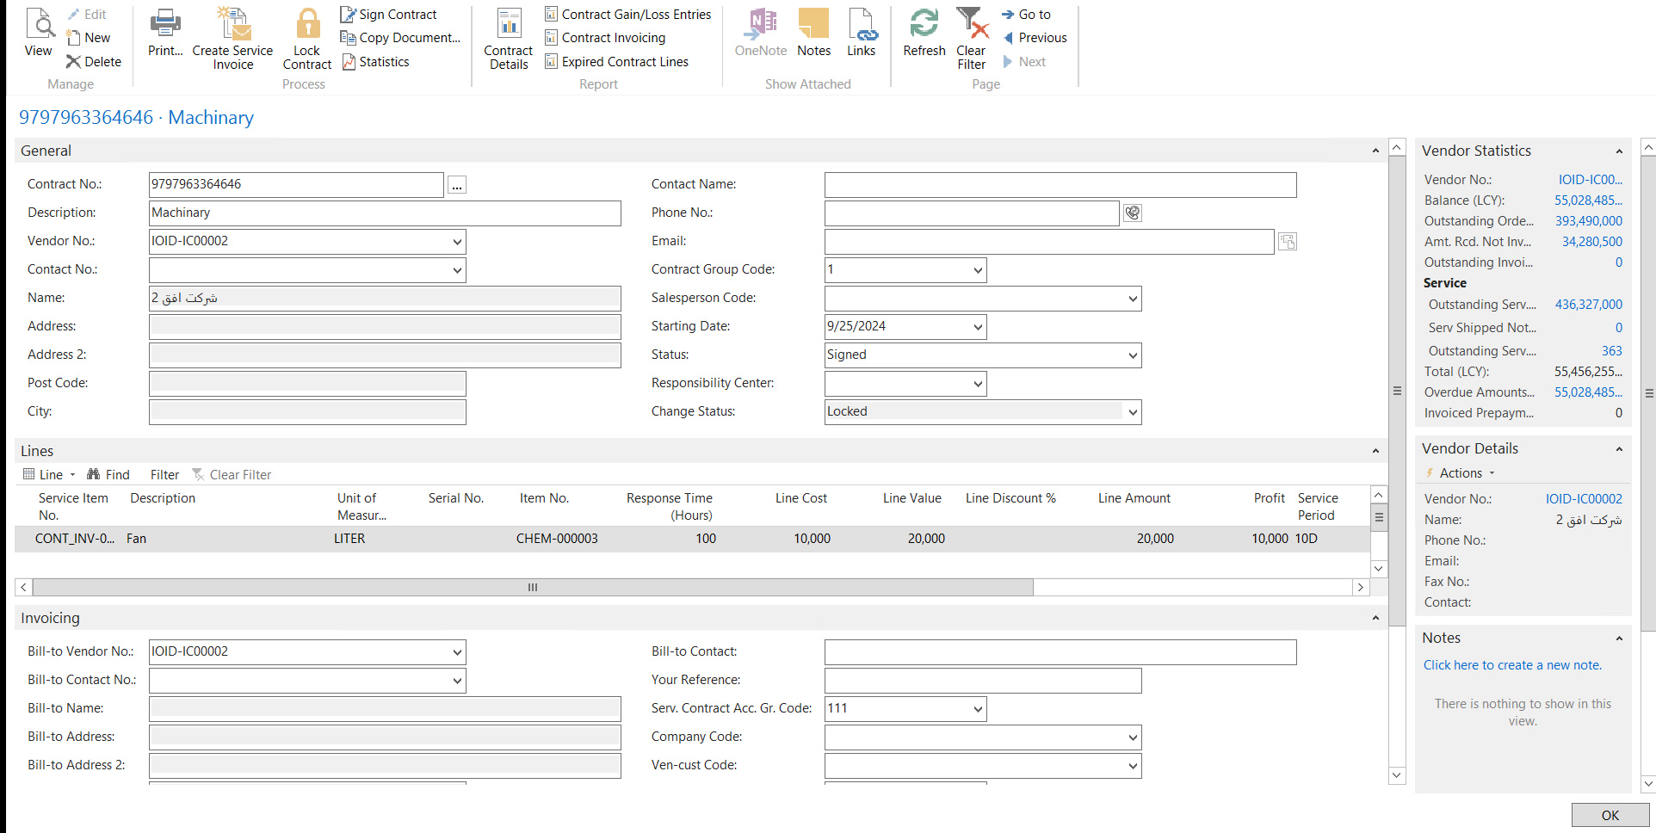Click the email icon beside Email field
The image size is (1656, 833).
tap(1288, 242)
